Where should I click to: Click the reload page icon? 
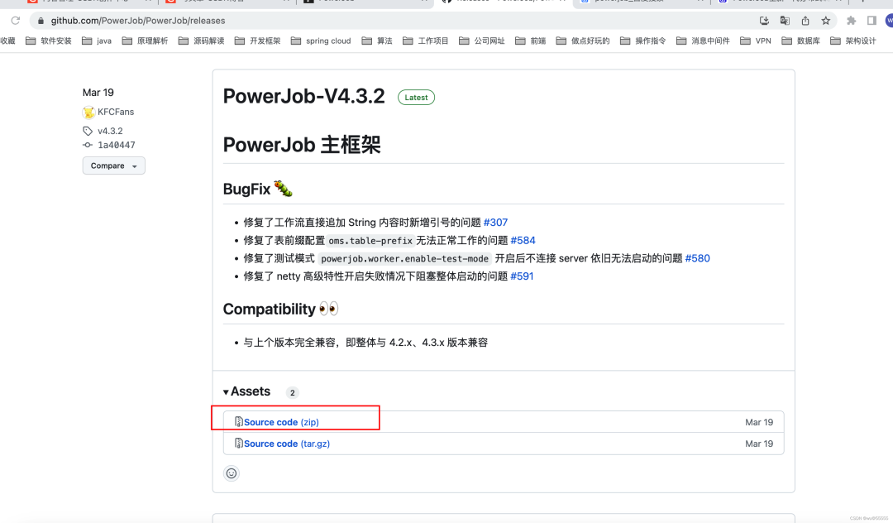tap(15, 20)
